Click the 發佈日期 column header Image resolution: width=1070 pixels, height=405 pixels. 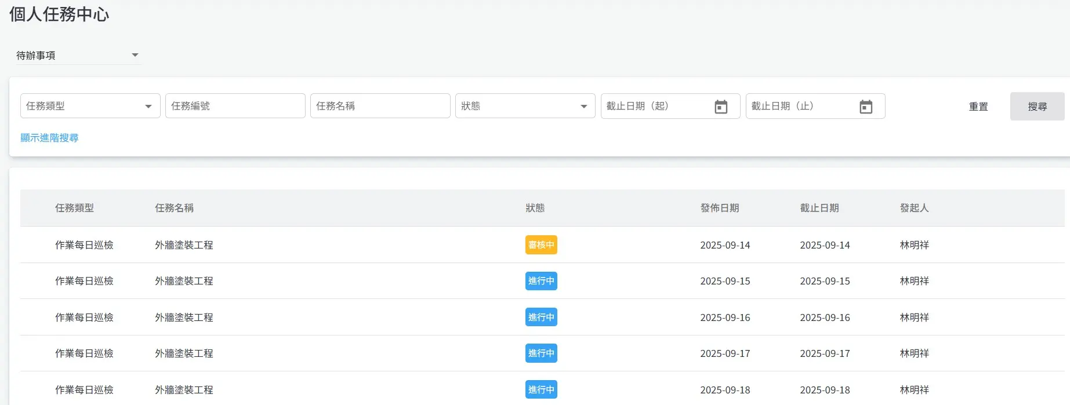pyautogui.click(x=719, y=208)
